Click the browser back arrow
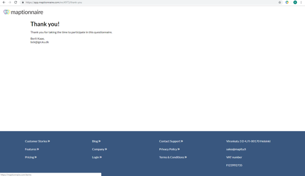This screenshot has height=176, width=305. [x=4, y=2]
